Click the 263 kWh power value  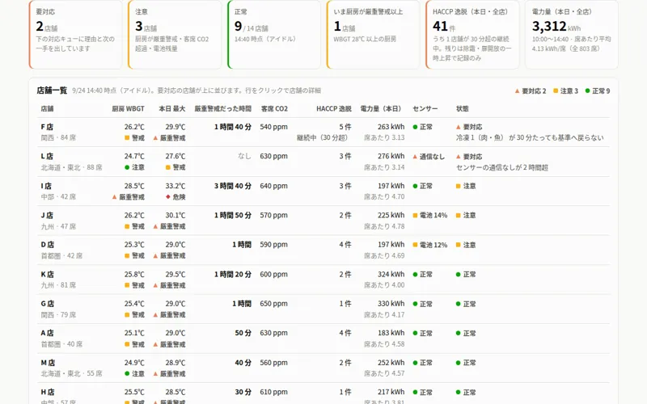point(391,127)
